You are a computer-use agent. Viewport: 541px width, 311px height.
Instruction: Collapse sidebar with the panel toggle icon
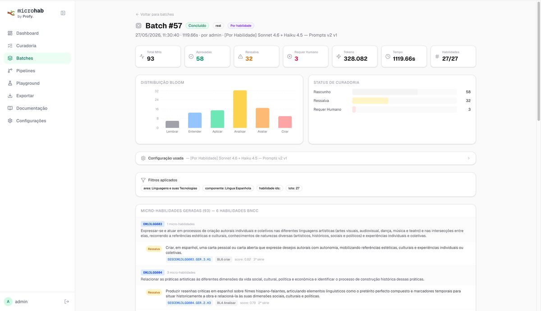click(x=63, y=13)
